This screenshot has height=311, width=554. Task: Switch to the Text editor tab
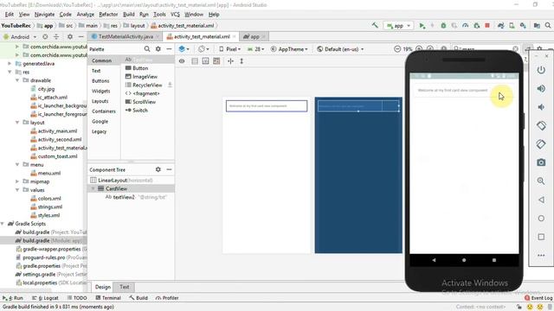tap(124, 287)
